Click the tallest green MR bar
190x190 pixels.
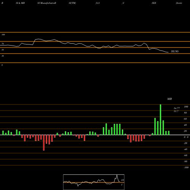pos(160,120)
